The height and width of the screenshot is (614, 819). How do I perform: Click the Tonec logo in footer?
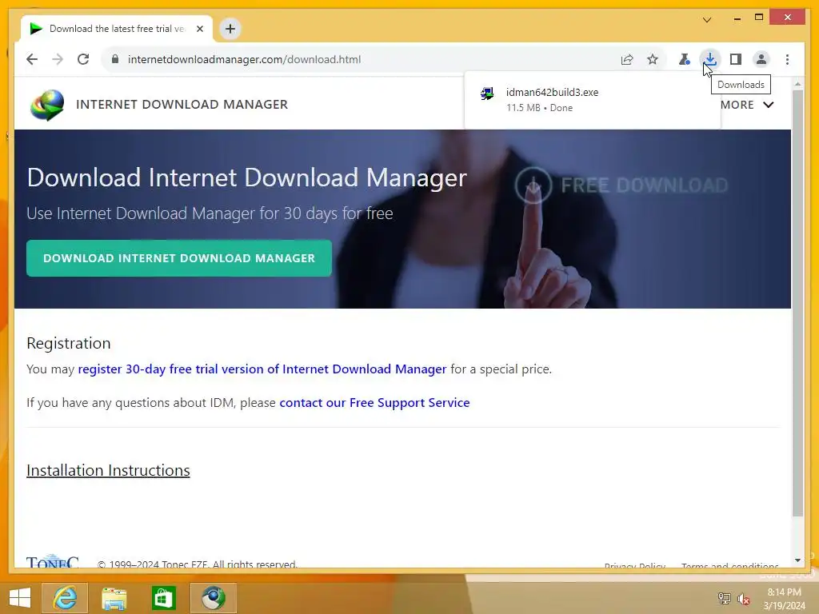(x=52, y=561)
